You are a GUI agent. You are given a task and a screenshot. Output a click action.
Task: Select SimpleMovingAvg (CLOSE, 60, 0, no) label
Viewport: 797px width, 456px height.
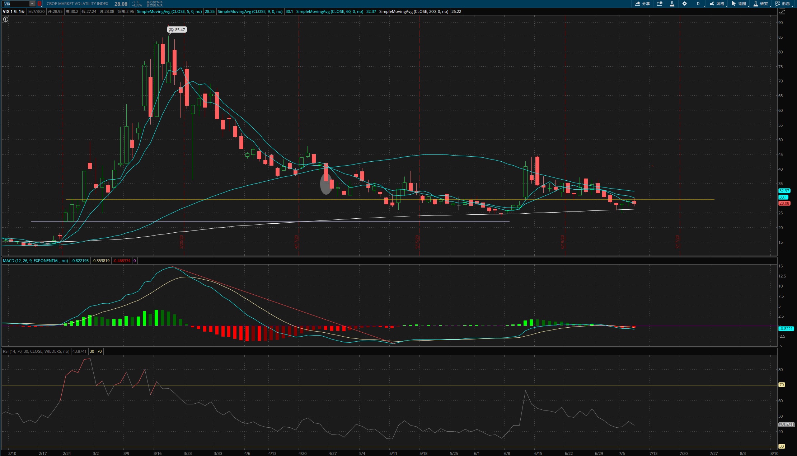click(x=330, y=11)
